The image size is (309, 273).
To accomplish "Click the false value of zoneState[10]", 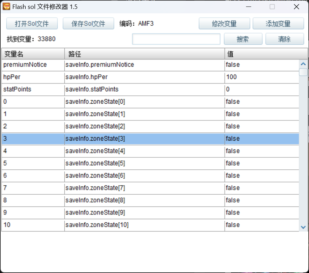I will [x=233, y=225].
